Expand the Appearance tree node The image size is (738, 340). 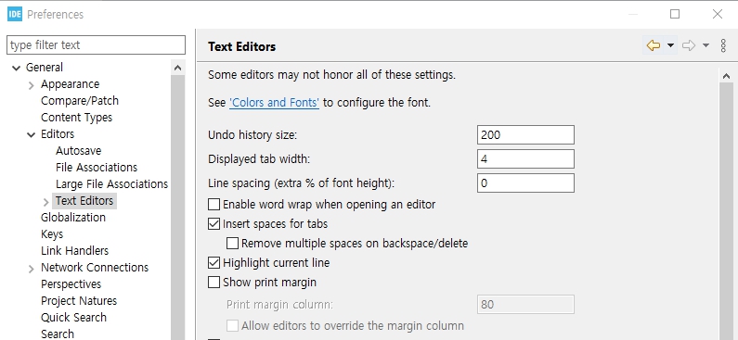tap(31, 85)
